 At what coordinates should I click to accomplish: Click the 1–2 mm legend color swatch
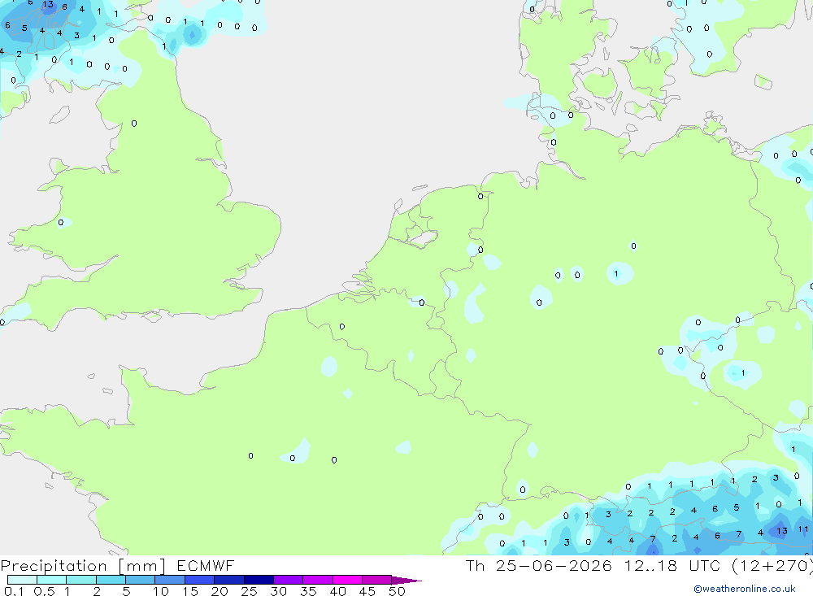[x=80, y=580]
